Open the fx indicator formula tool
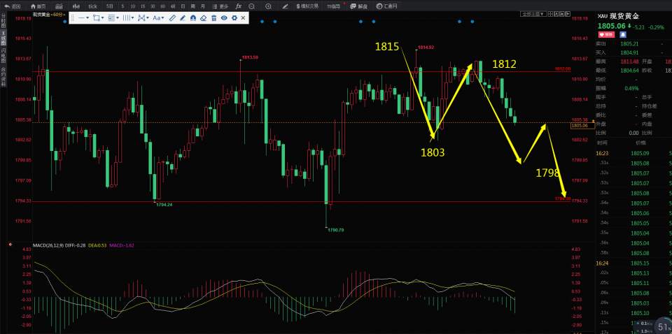This screenshot has height=334, width=672. point(239,6)
